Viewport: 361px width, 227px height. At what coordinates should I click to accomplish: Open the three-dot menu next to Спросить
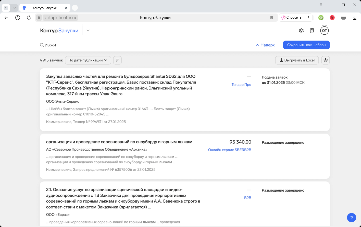[308, 18]
